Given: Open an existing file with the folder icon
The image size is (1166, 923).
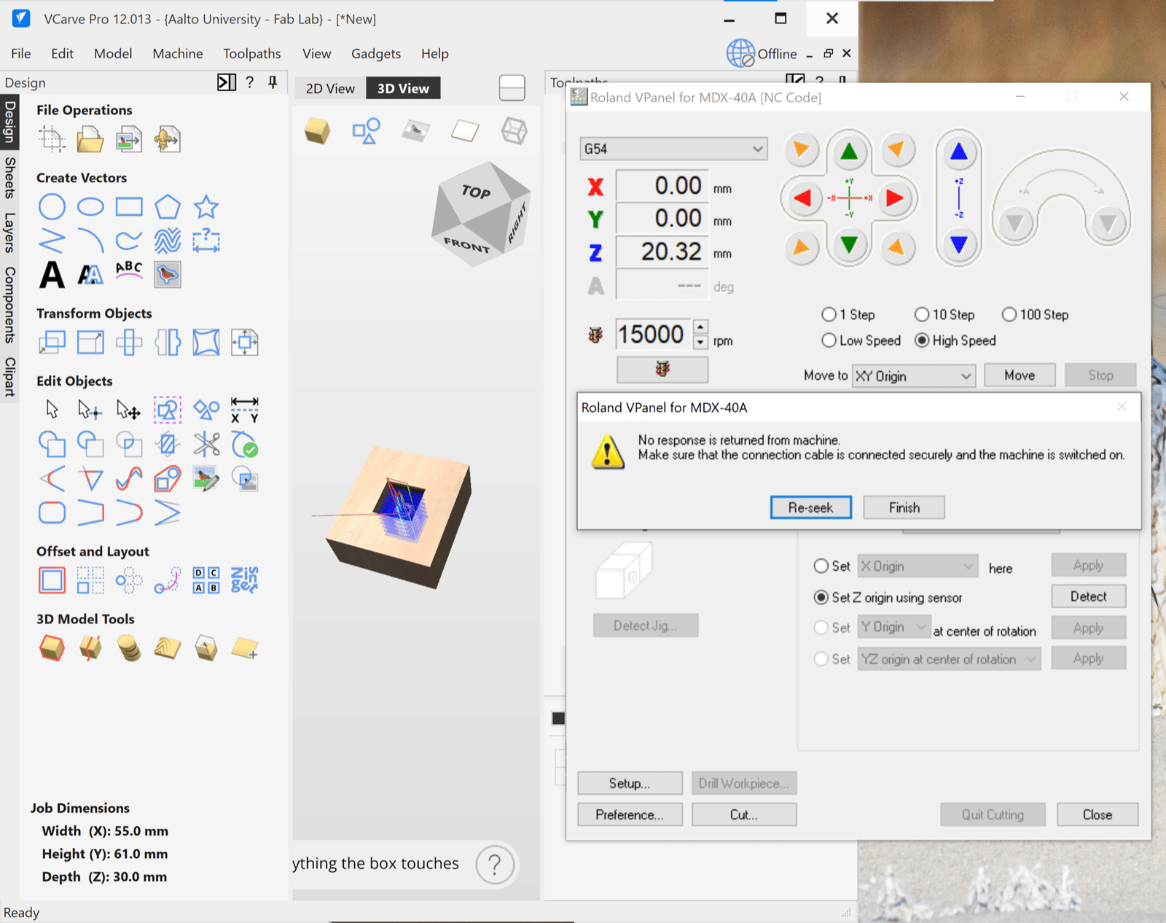Looking at the screenshot, I should 90,139.
